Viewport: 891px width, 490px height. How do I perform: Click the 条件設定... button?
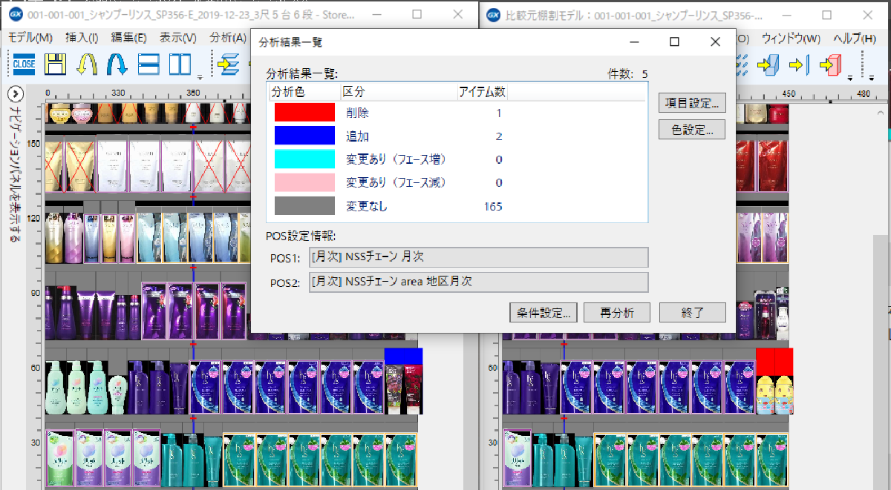pyautogui.click(x=544, y=312)
